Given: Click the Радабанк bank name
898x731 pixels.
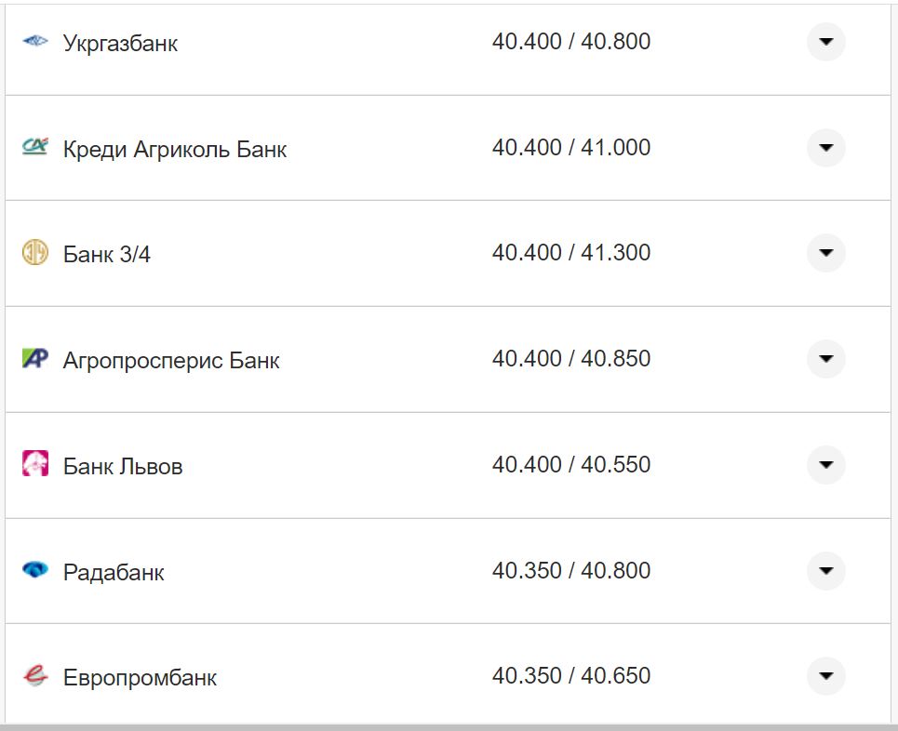Looking at the screenshot, I should pos(114,572).
